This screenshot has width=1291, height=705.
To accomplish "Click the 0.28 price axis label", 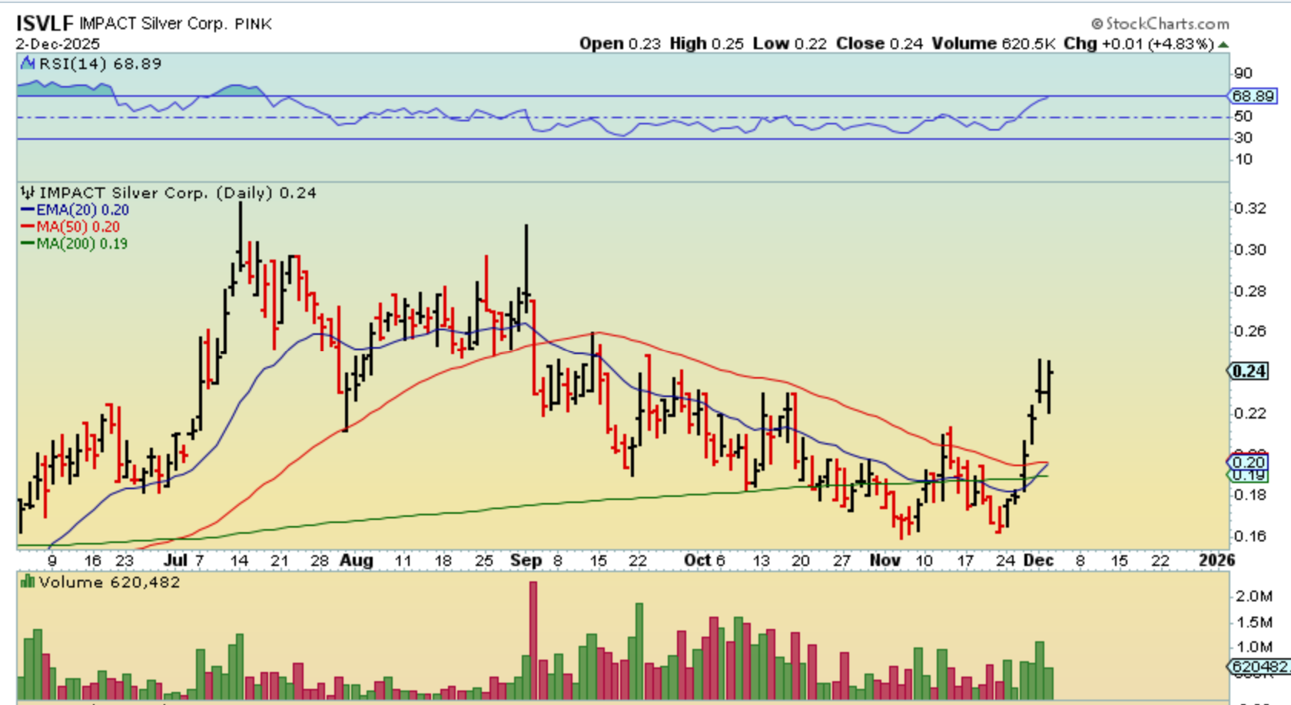I will pyautogui.click(x=1250, y=291).
